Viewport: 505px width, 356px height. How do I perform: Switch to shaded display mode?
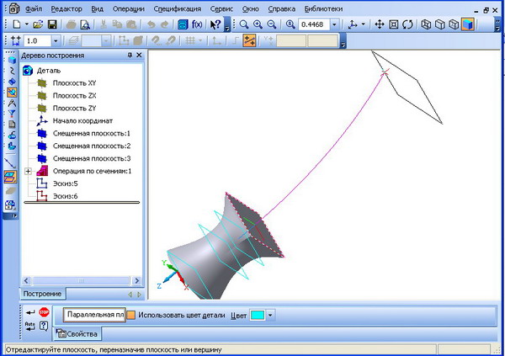pyautogui.click(x=468, y=24)
